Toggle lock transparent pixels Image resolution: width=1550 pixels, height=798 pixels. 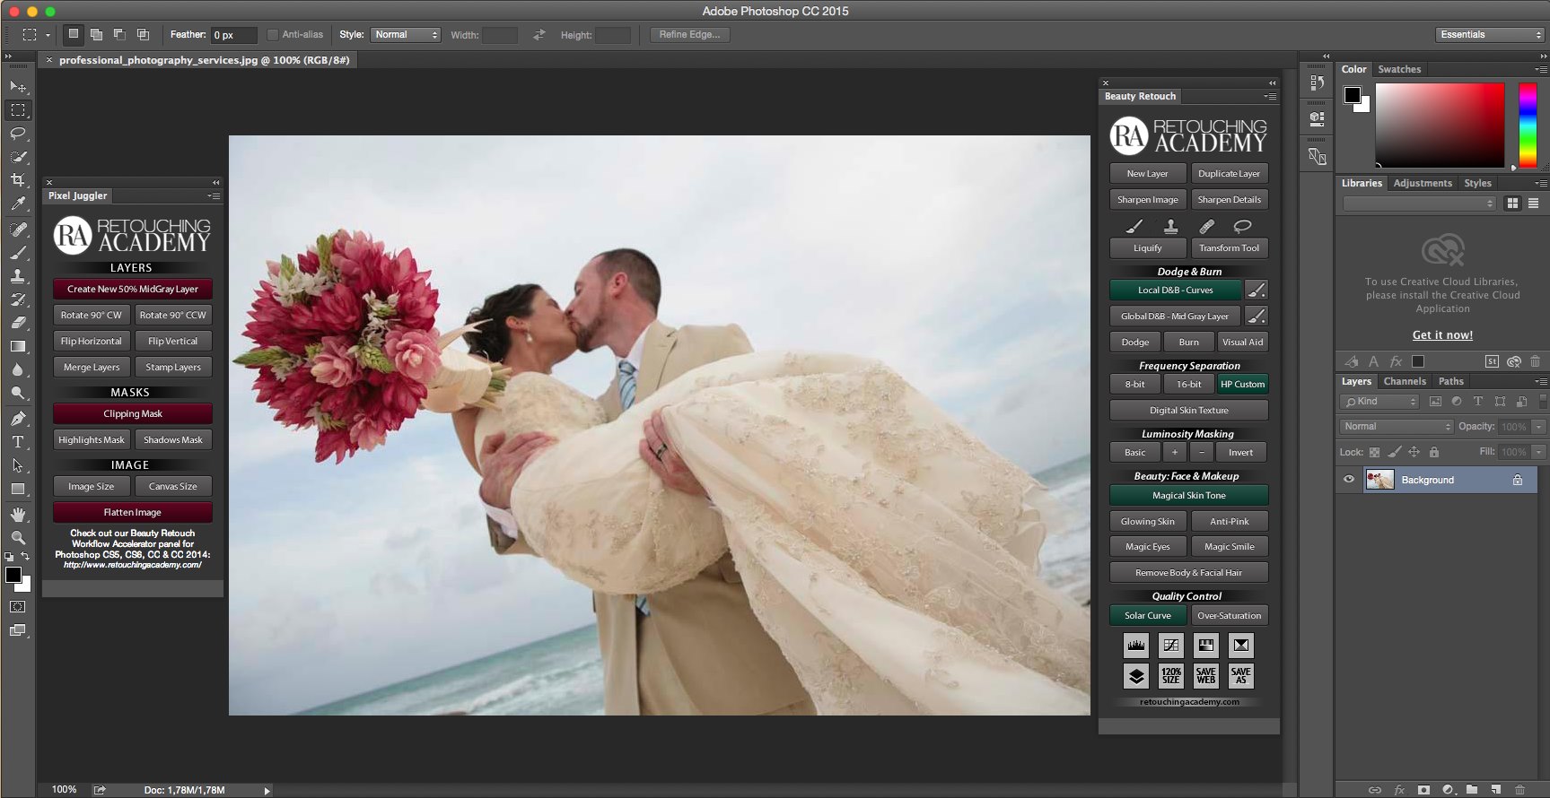point(1374,452)
